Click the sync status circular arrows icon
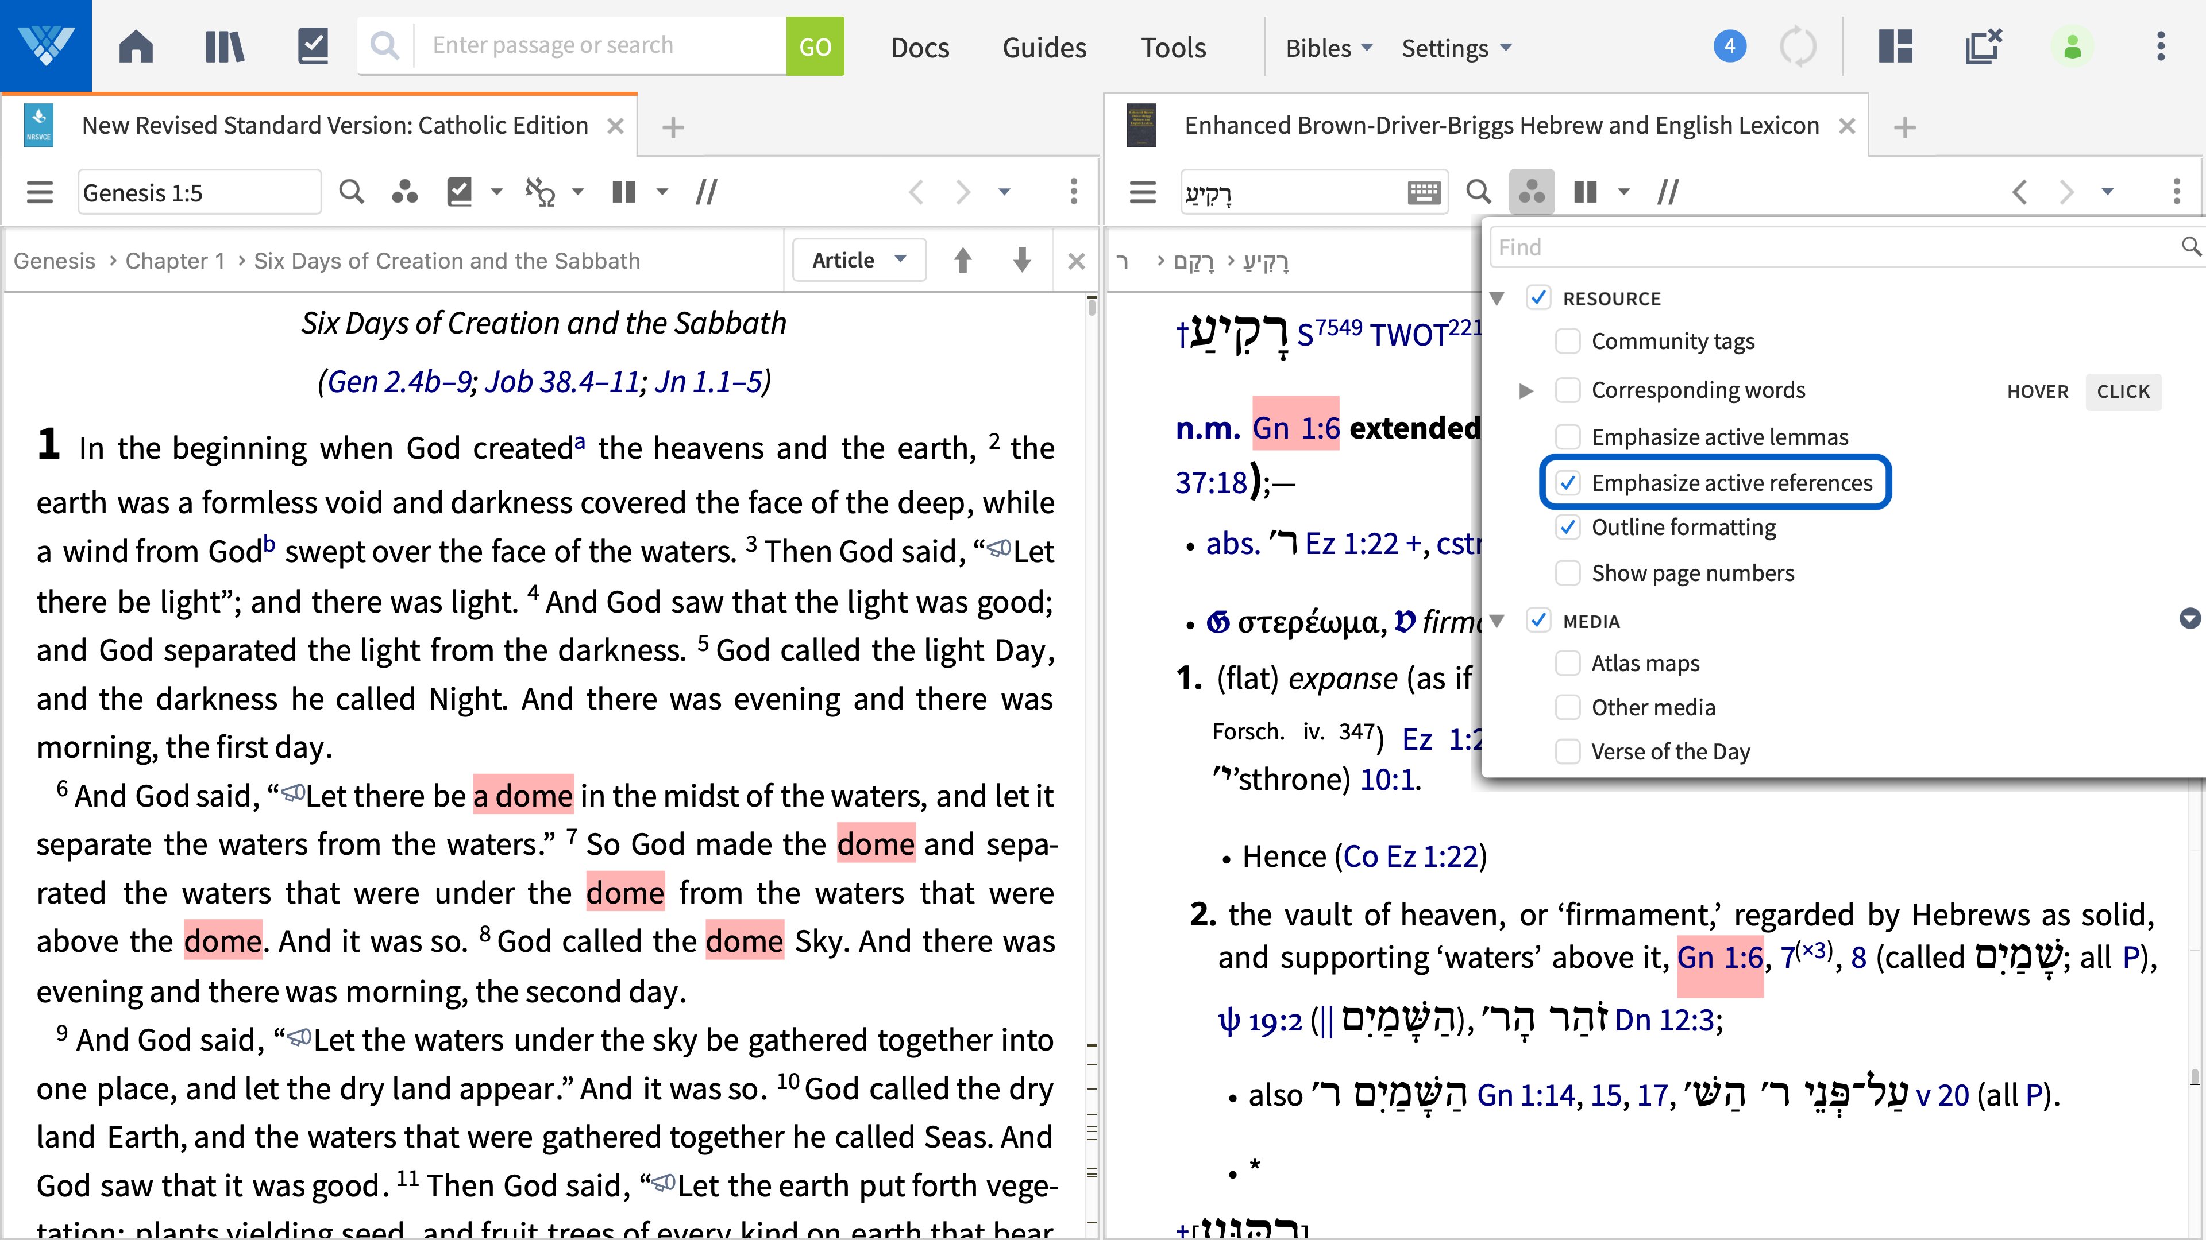Screen dimensions: 2206x1240 tap(1798, 46)
